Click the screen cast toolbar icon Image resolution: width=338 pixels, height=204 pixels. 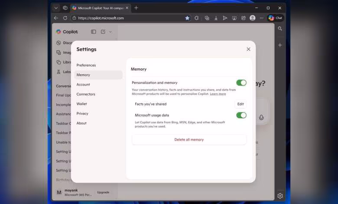(x=234, y=18)
